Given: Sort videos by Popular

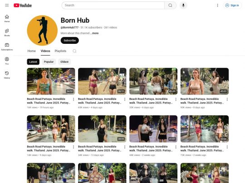Looking at the screenshot, I should [49, 62].
